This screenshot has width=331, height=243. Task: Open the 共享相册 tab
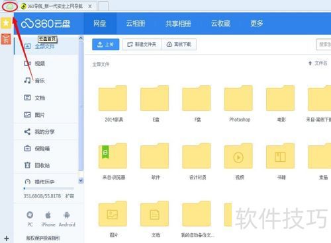click(x=178, y=23)
